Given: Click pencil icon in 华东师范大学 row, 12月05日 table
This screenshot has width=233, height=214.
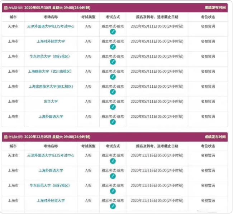Looking at the screenshot, I should click(113, 191).
